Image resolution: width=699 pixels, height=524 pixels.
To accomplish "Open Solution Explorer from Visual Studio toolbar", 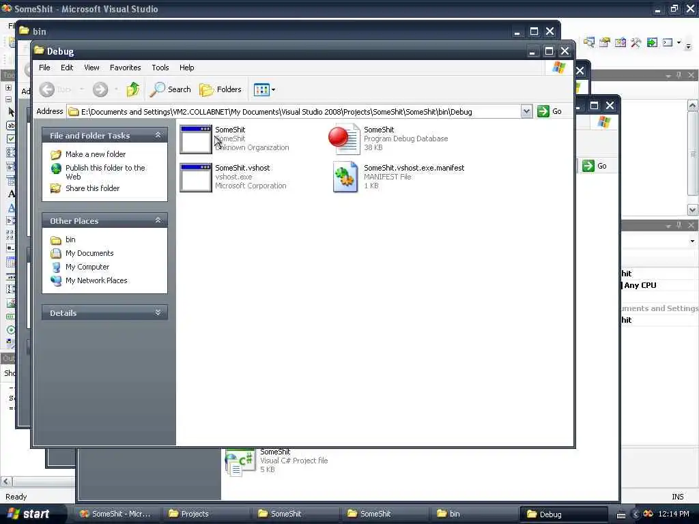I will (x=589, y=42).
